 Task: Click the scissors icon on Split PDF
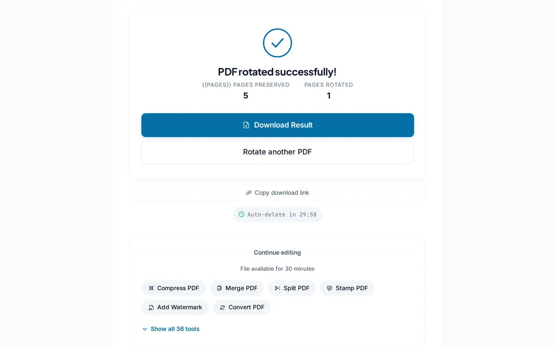[x=278, y=288]
